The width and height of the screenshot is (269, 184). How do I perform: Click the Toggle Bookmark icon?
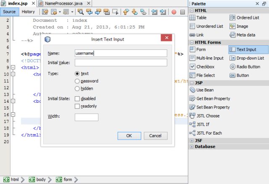(143, 12)
